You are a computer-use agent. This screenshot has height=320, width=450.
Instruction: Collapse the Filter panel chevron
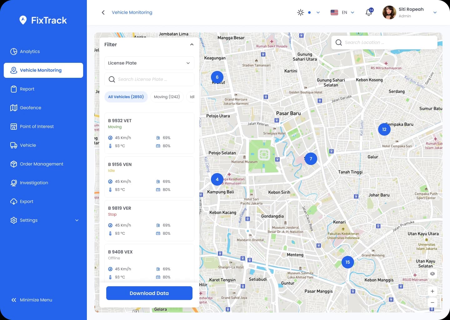pos(192,45)
